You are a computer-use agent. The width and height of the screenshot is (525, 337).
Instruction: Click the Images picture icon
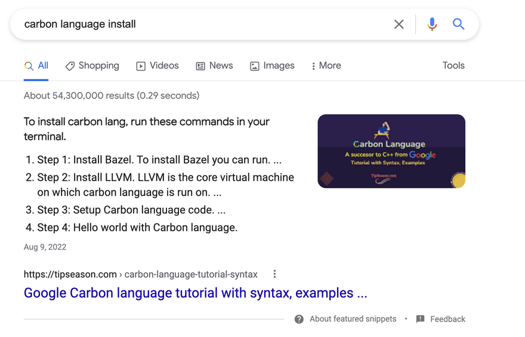click(x=255, y=66)
